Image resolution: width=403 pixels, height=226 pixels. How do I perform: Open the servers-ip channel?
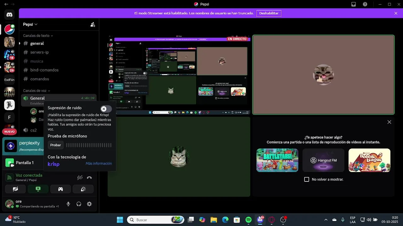click(59, 52)
